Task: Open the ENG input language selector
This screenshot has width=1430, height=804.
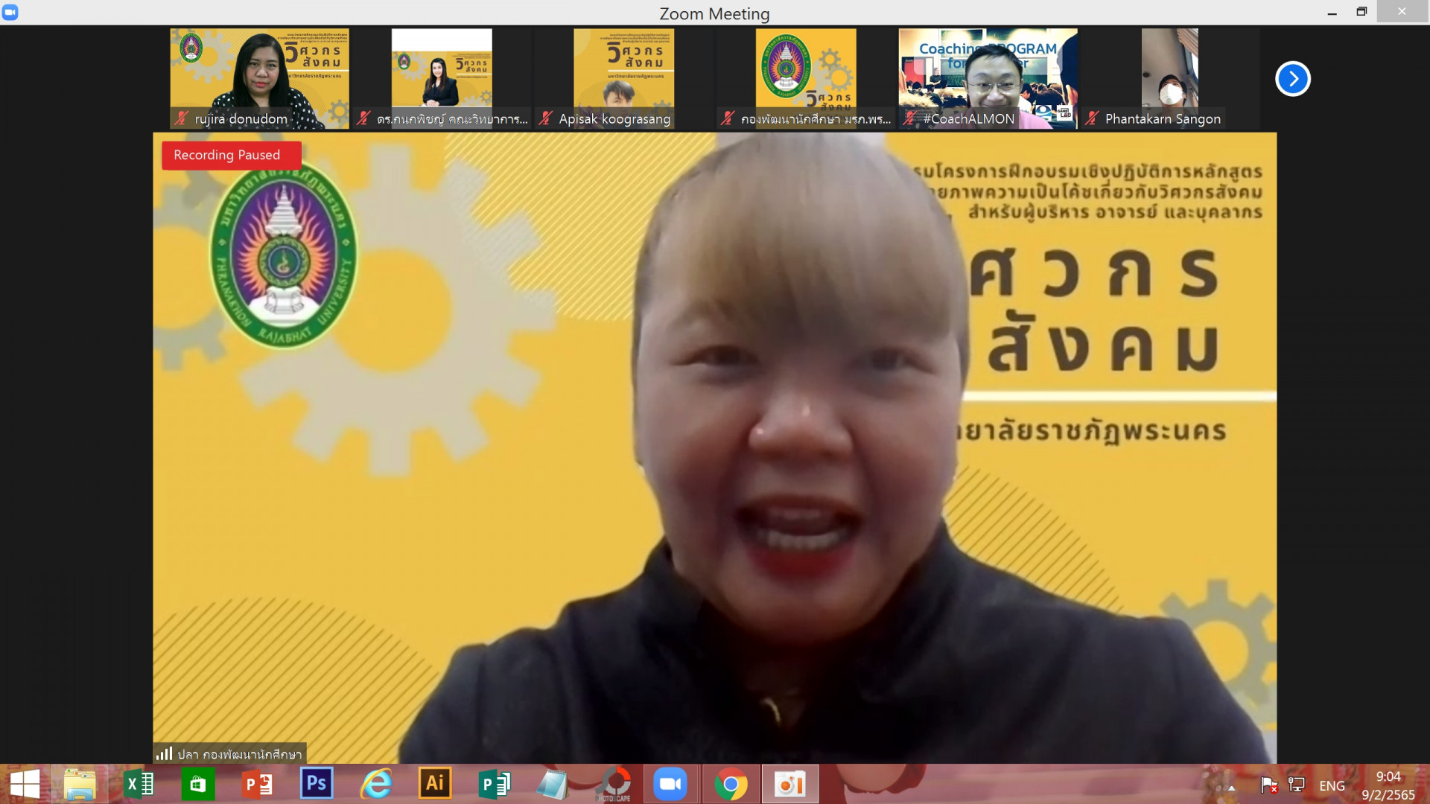Action: point(1332,785)
